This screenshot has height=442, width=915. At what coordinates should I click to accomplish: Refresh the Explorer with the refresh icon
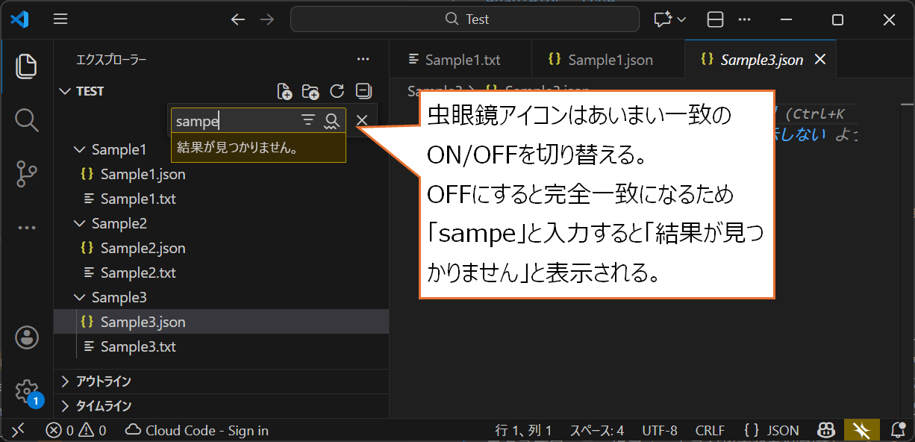337,90
